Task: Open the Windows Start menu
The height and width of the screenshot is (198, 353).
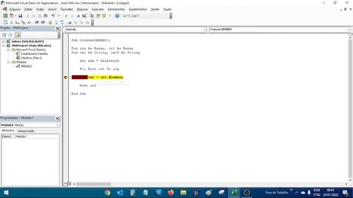Action: click(x=6, y=193)
